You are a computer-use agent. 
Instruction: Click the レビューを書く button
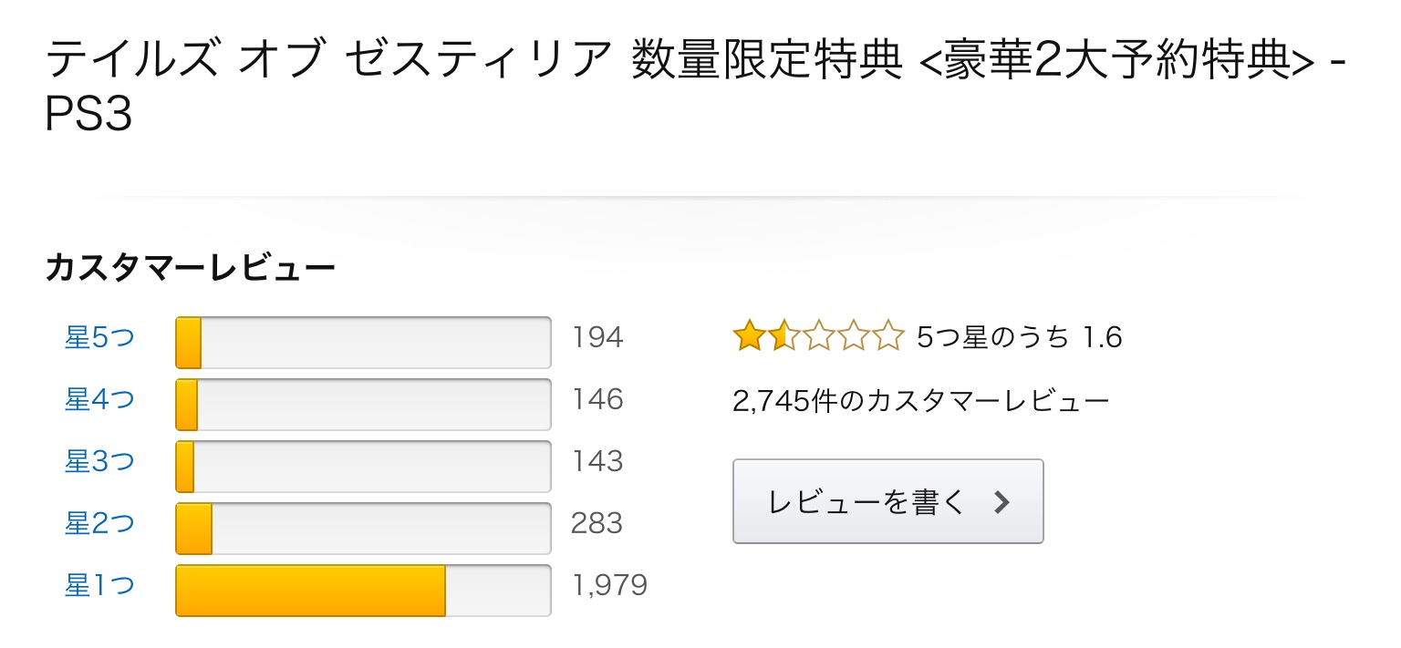[887, 501]
